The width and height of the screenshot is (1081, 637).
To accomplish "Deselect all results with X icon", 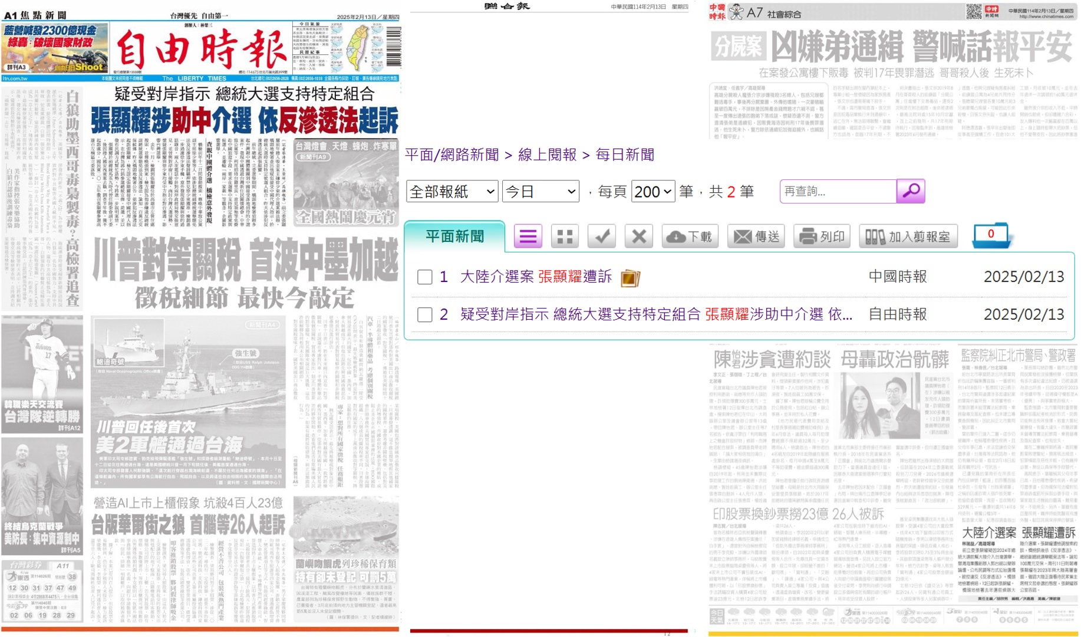I will tap(639, 237).
